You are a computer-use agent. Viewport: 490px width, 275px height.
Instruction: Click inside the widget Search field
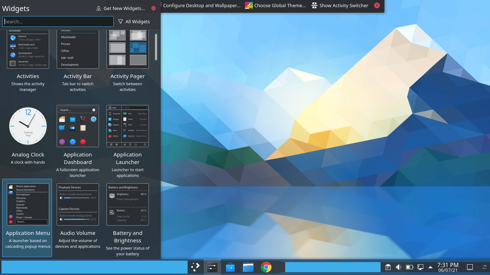[x=58, y=21]
